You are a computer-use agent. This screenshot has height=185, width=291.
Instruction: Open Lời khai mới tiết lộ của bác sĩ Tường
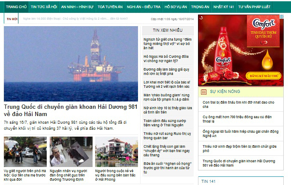point(167,84)
